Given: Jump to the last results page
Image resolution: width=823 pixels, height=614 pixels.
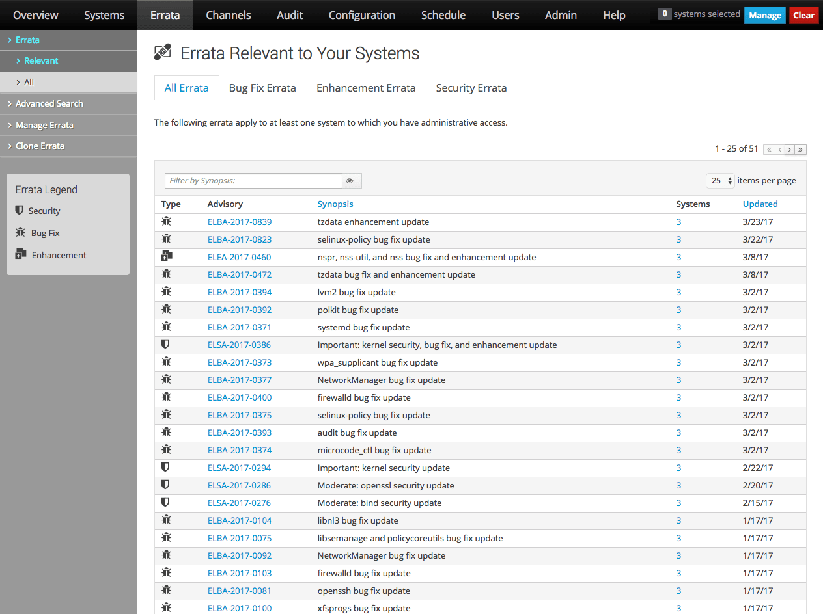Looking at the screenshot, I should [801, 150].
